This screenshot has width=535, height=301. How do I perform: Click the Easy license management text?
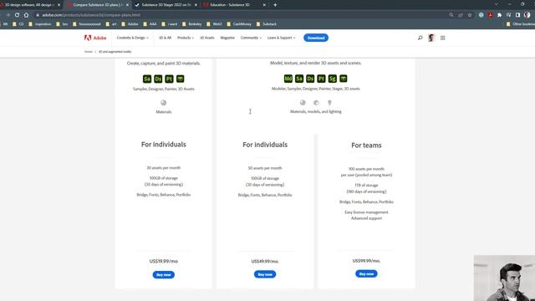366,212
